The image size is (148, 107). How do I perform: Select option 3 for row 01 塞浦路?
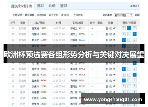124,28
